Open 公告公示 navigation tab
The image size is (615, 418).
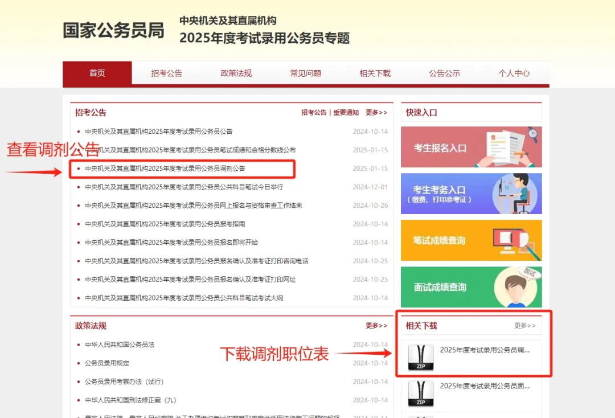click(x=445, y=73)
